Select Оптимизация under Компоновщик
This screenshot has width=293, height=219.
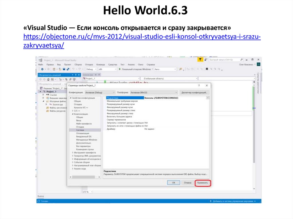82,133
